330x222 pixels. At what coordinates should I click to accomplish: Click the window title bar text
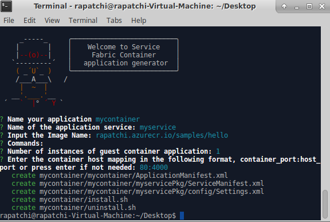[x=145, y=6]
